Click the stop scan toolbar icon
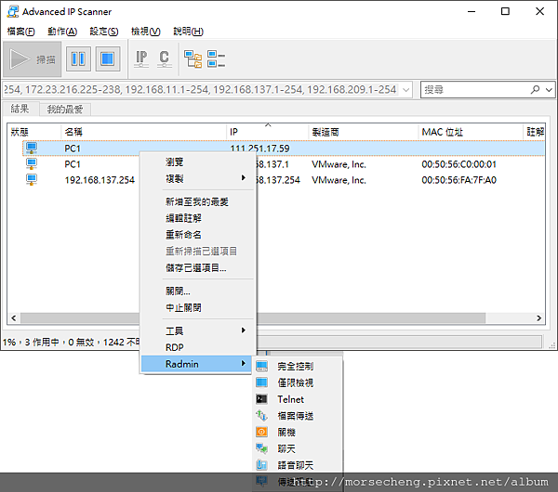Viewport: 558px width, 492px height. pyautogui.click(x=108, y=58)
